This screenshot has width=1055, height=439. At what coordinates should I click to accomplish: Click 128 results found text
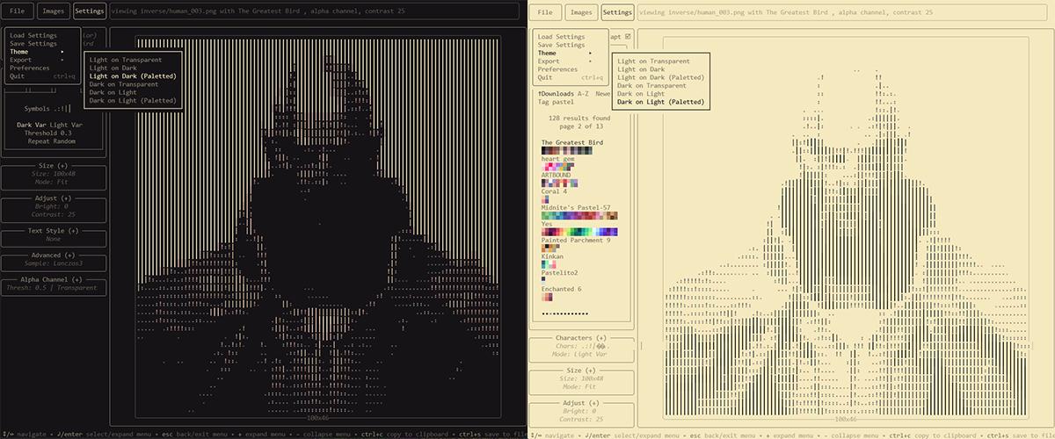[579, 118]
